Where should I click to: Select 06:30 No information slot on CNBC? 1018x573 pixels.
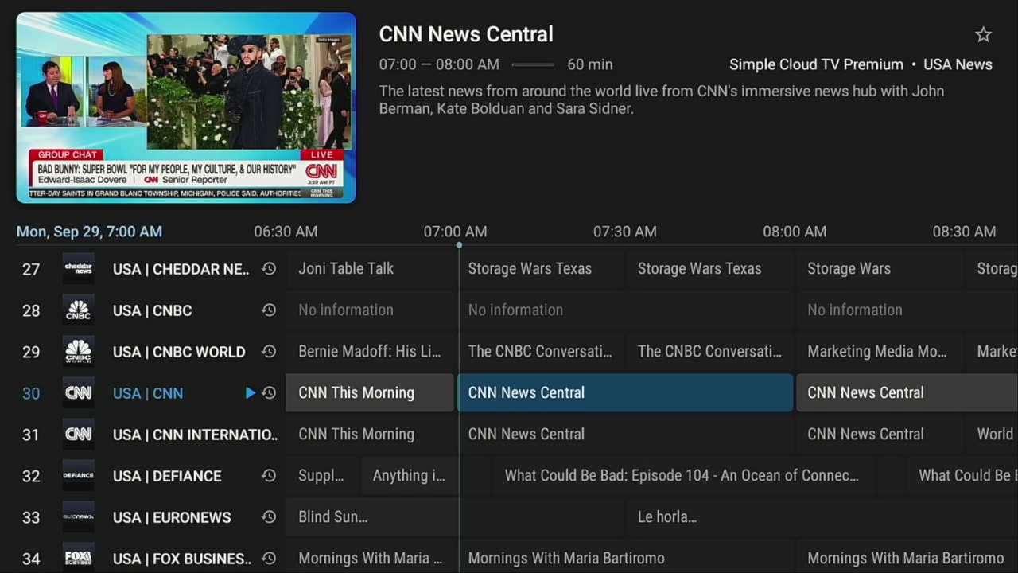tap(370, 310)
